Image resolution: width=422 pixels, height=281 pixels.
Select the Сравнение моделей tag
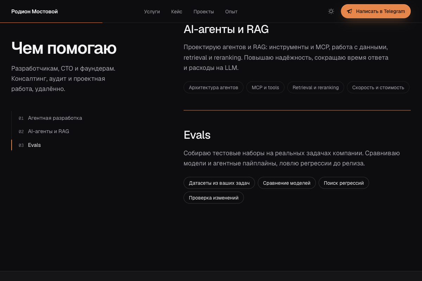[x=287, y=183]
